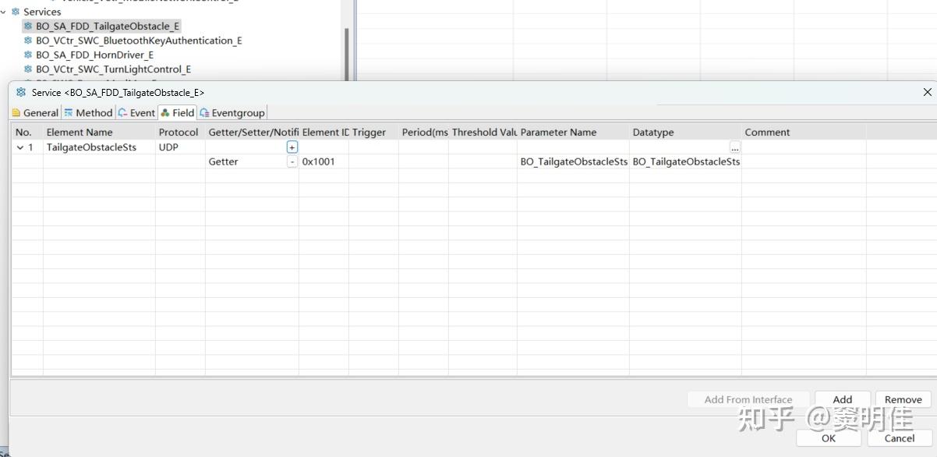Open the Eventgroup tab icon
This screenshot has height=457, width=937.
[204, 112]
